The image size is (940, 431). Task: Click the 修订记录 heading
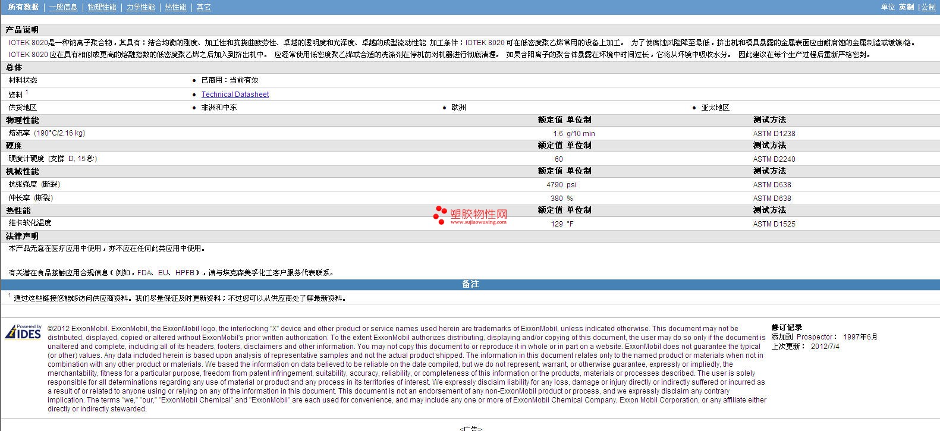[787, 328]
